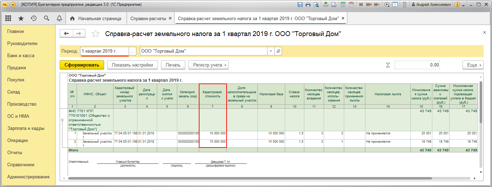The height and width of the screenshot is (187, 492).
Task: Click the search magnifier icon in panel bar
Action: [46, 18]
